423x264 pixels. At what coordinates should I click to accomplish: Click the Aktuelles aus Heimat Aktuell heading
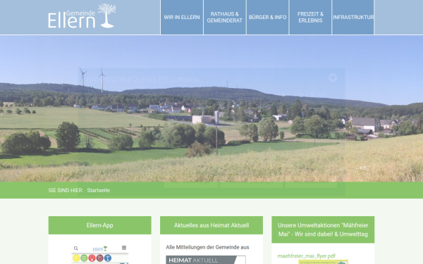coord(211,225)
